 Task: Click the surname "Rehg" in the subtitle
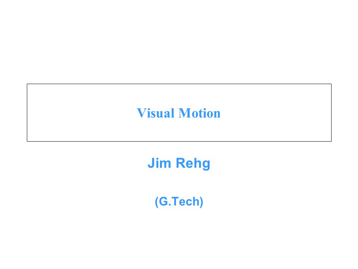(x=193, y=164)
